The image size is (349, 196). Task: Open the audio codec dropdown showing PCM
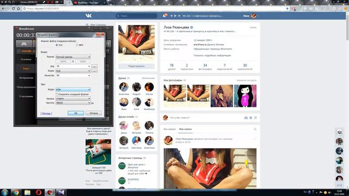click(x=73, y=89)
